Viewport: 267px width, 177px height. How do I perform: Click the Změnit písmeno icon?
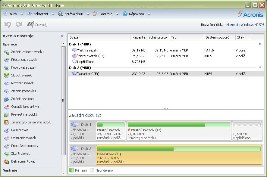[x=7, y=99]
